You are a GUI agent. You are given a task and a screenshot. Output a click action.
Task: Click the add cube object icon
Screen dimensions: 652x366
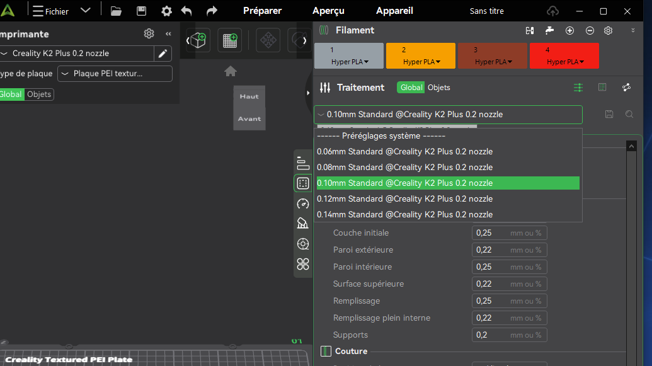click(x=198, y=40)
